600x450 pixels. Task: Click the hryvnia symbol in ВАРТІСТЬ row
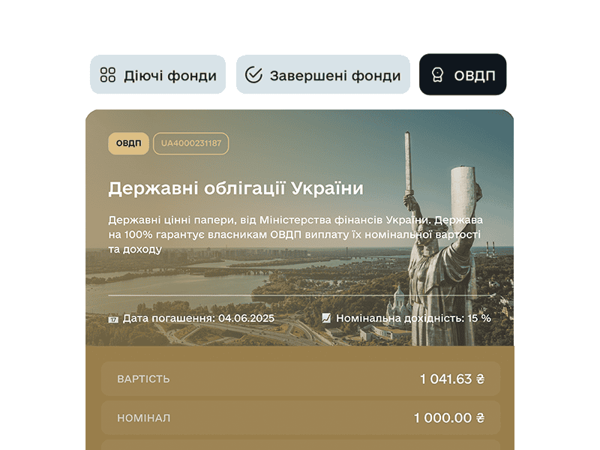[480, 379]
